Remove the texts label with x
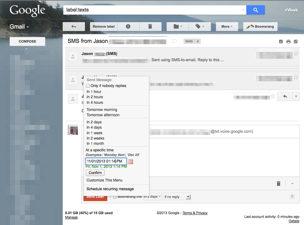 point(198,41)
